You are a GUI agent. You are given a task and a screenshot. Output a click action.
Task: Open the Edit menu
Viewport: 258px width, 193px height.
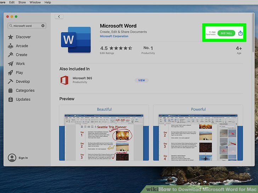pos(12,2)
